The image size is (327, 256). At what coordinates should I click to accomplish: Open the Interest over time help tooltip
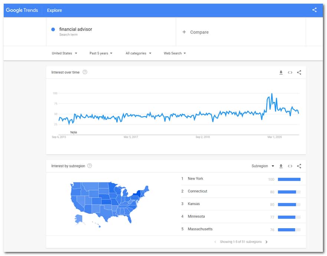[x=85, y=72]
